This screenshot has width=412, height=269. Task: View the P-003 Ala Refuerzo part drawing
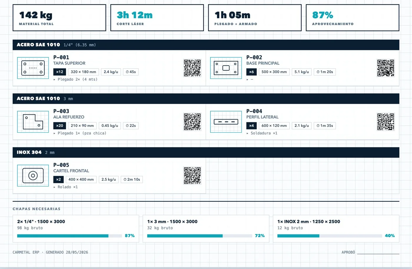(x=33, y=122)
